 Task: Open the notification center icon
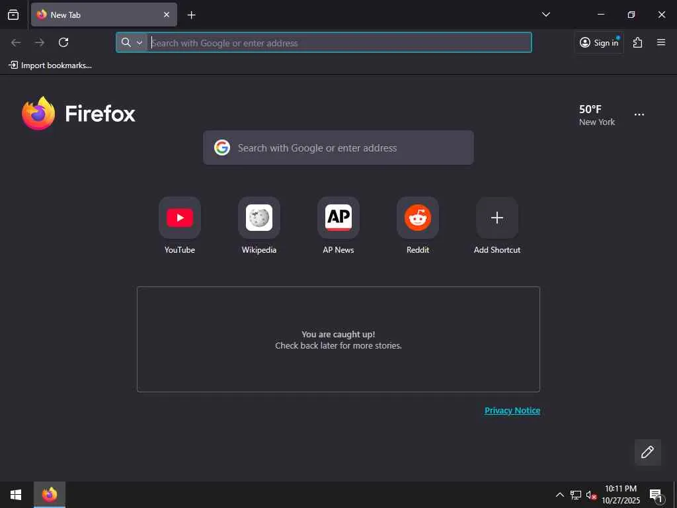(x=657, y=495)
